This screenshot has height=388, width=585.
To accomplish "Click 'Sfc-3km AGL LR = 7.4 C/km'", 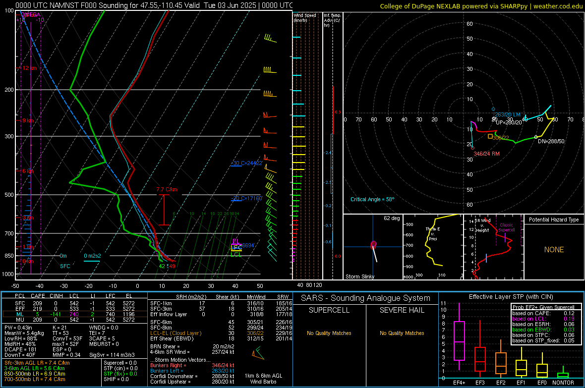I will 37,363.
